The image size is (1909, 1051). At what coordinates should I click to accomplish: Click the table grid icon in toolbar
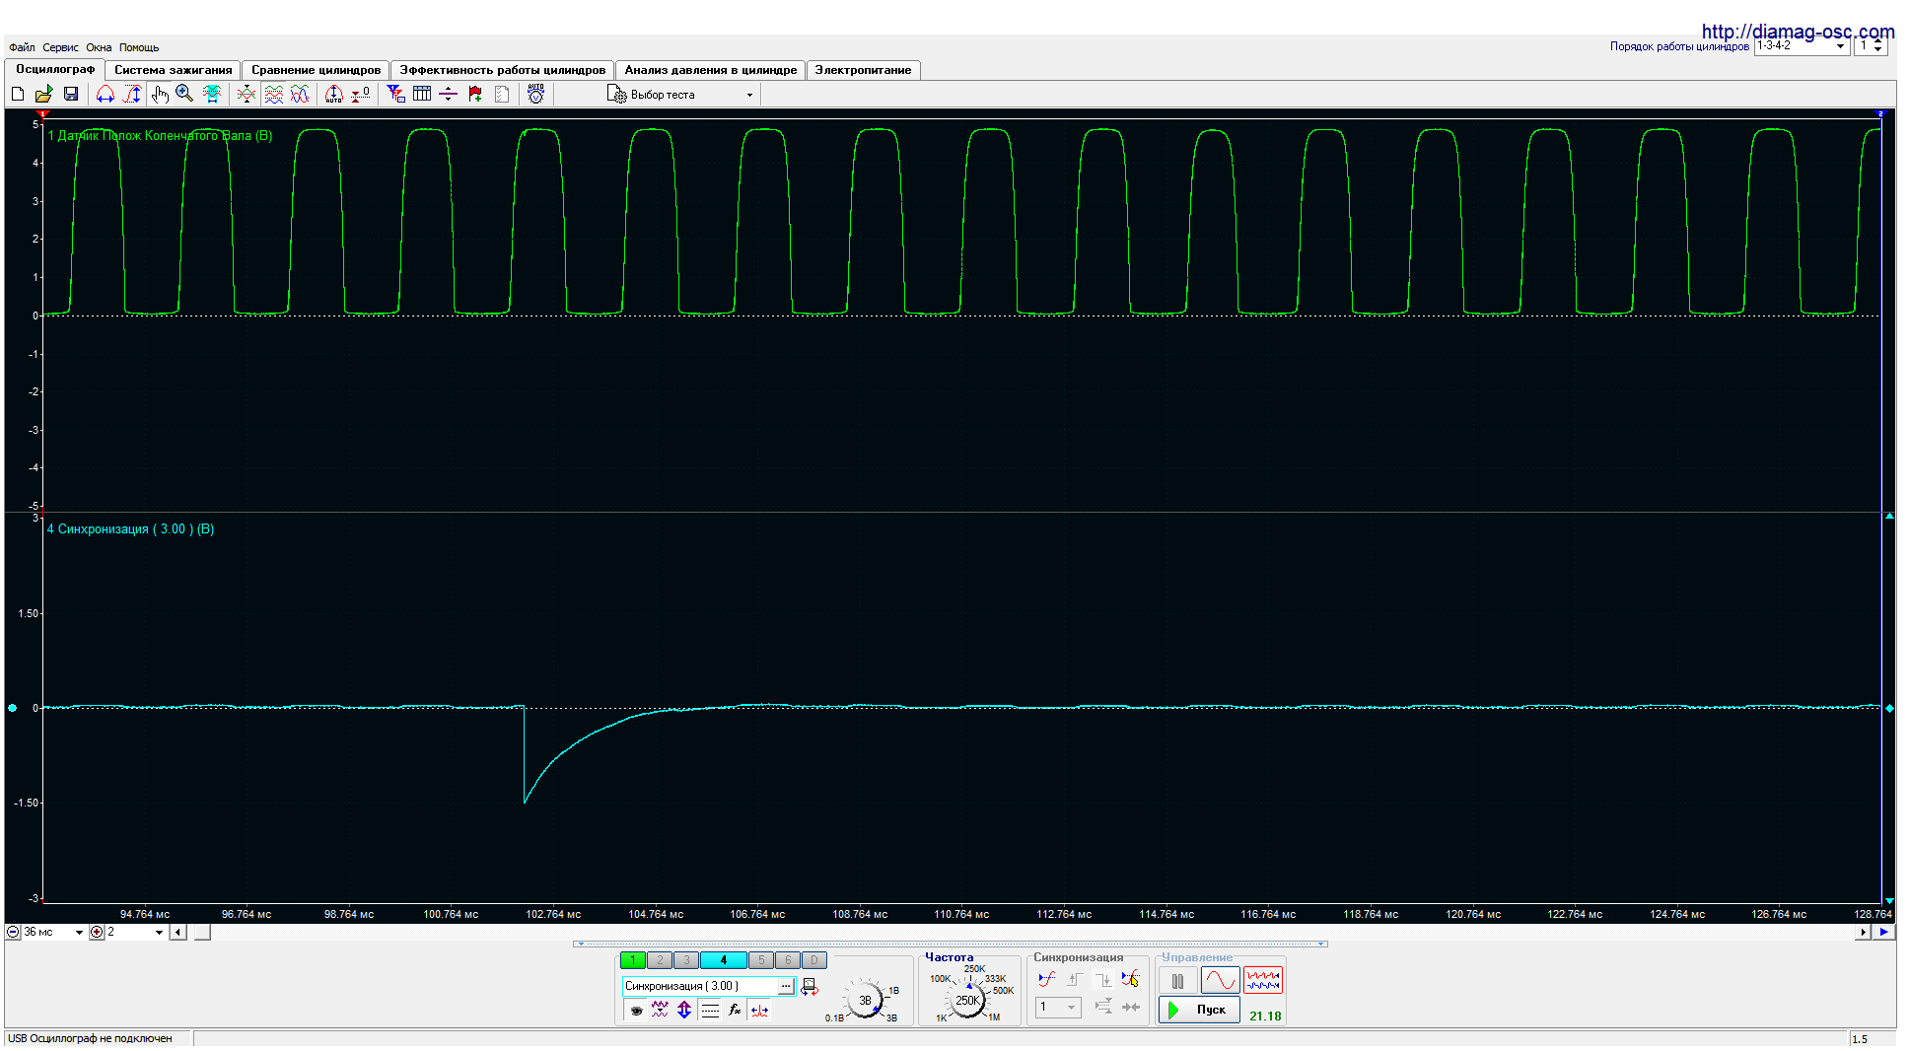pos(422,94)
